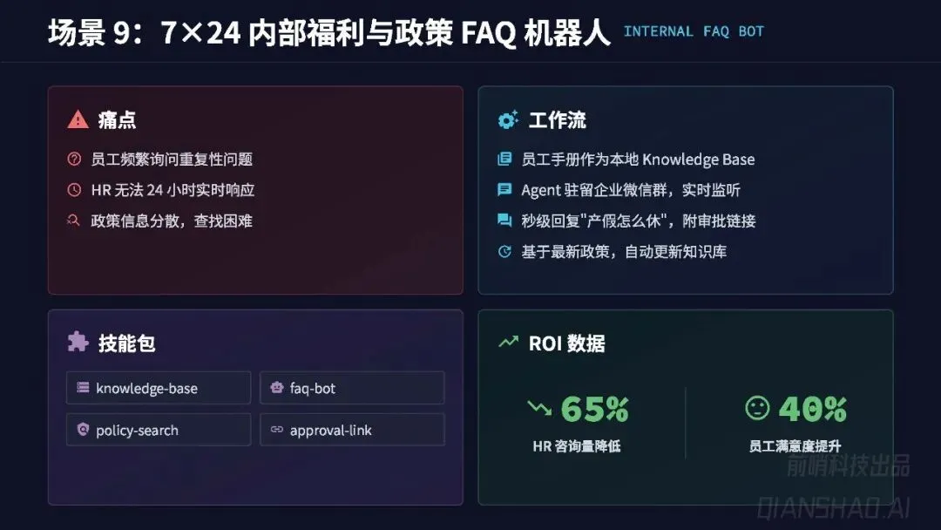
Task: Click the smiley face icon beside 40%
Action: pyautogui.click(x=757, y=408)
